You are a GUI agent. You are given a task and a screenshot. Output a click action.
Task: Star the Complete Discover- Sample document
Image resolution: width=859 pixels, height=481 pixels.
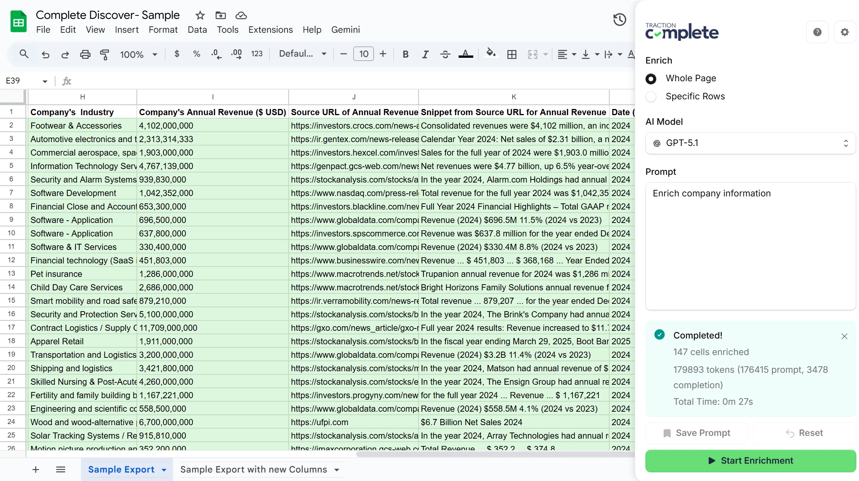[x=200, y=15]
